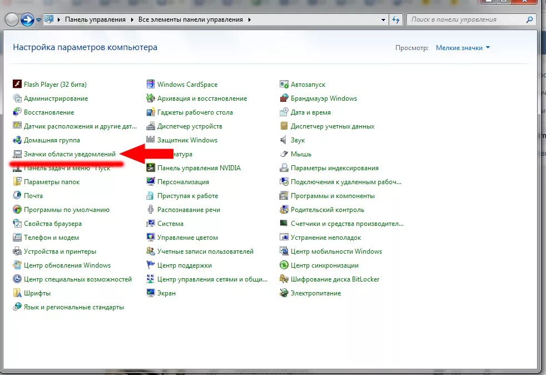Open the Диспетчер учетных данных link
This screenshot has height=375, width=546.
pyautogui.click(x=332, y=126)
